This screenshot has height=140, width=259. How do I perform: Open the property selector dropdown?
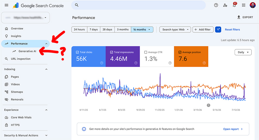[25, 18]
